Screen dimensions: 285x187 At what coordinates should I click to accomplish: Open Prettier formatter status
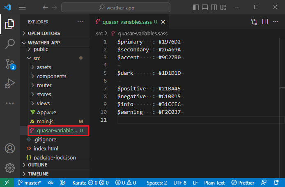coord(243,182)
